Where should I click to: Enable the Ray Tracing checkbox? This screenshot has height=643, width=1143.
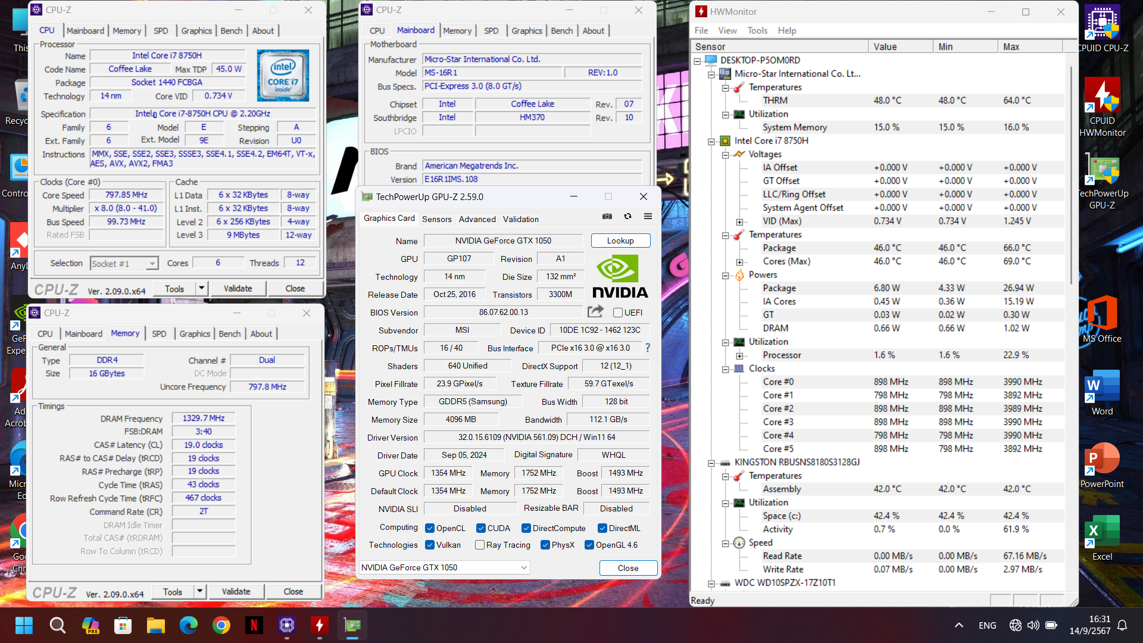480,545
